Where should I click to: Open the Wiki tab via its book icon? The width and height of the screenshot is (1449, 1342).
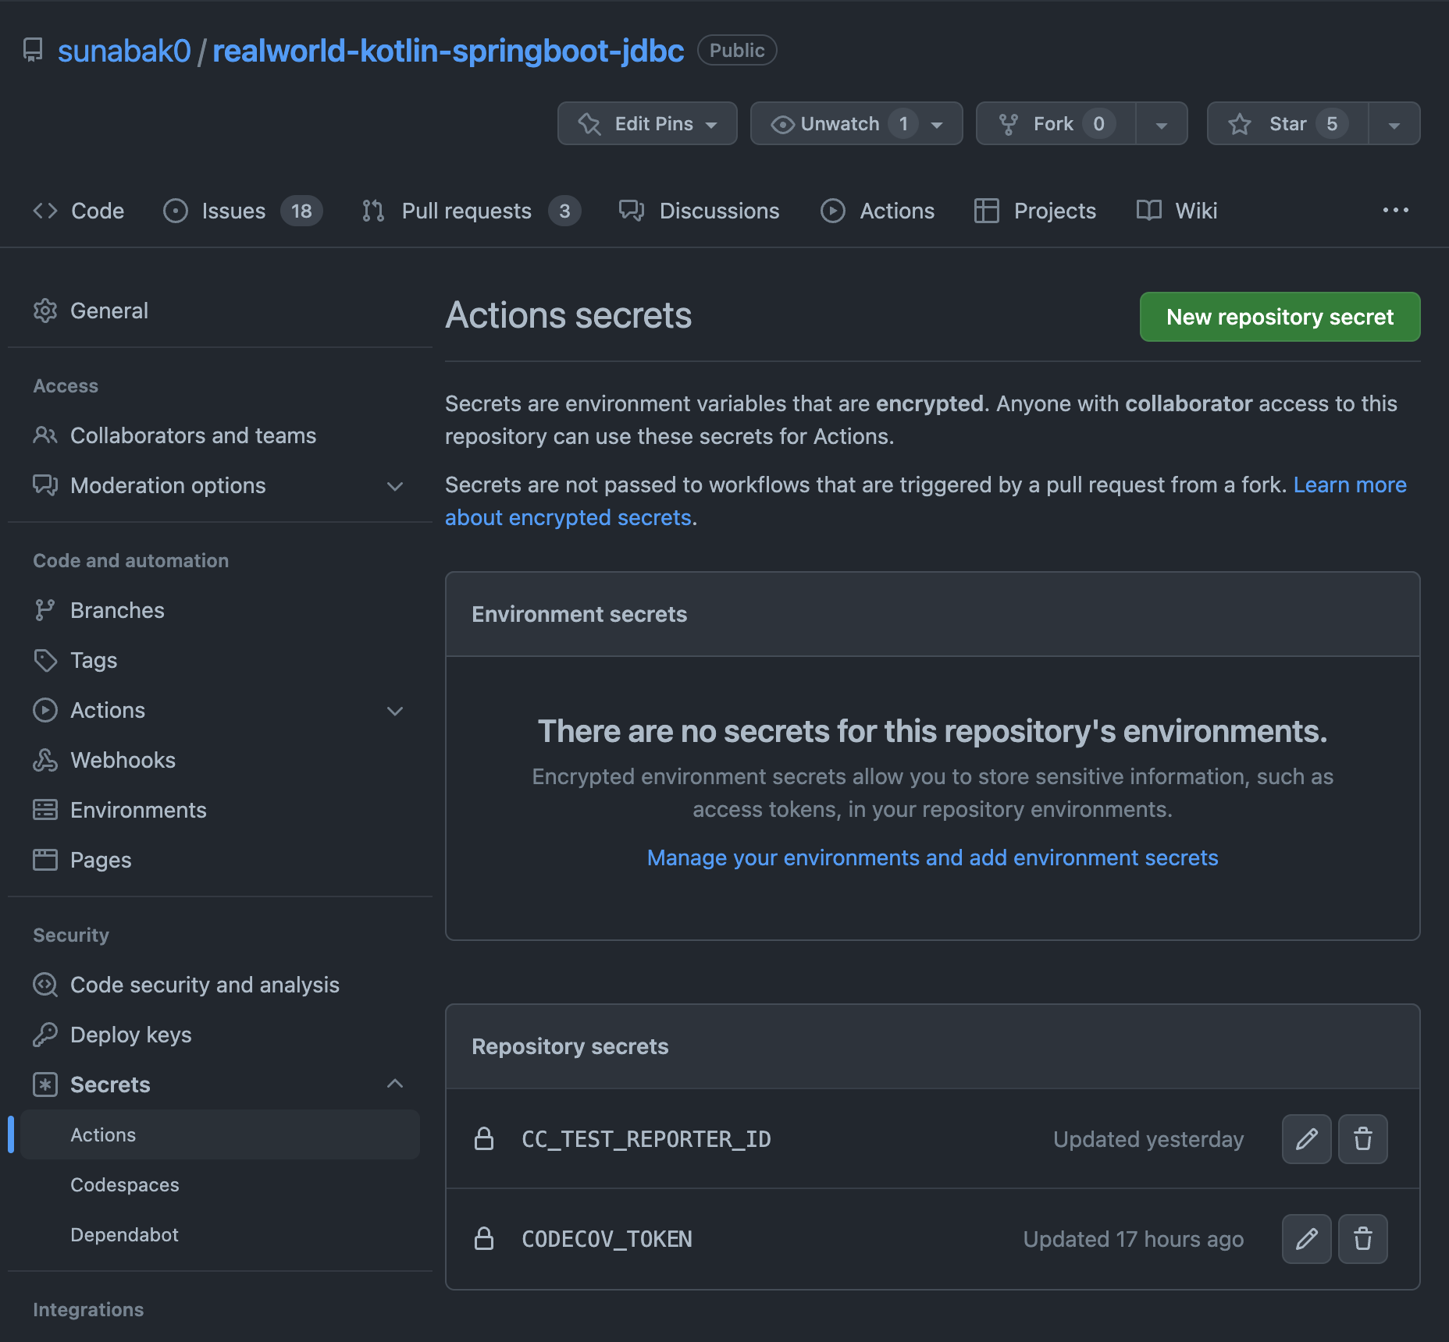pyautogui.click(x=1148, y=210)
